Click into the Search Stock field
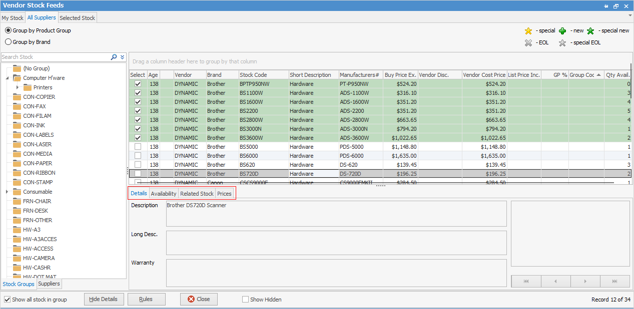 click(x=55, y=57)
